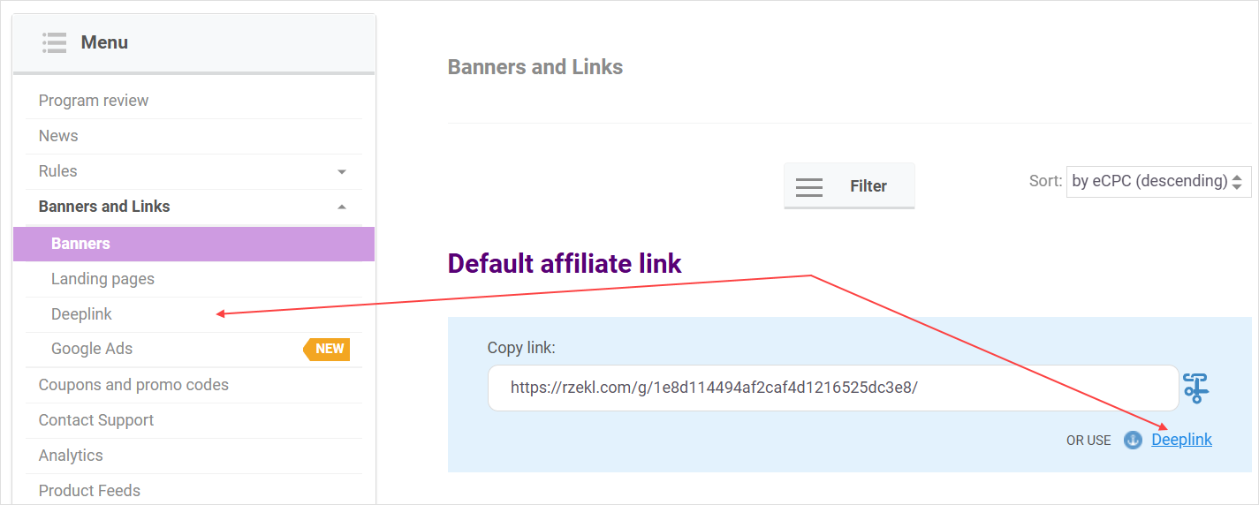Open Coupons and promo codes
Screen dimensions: 1259x505
tap(133, 385)
